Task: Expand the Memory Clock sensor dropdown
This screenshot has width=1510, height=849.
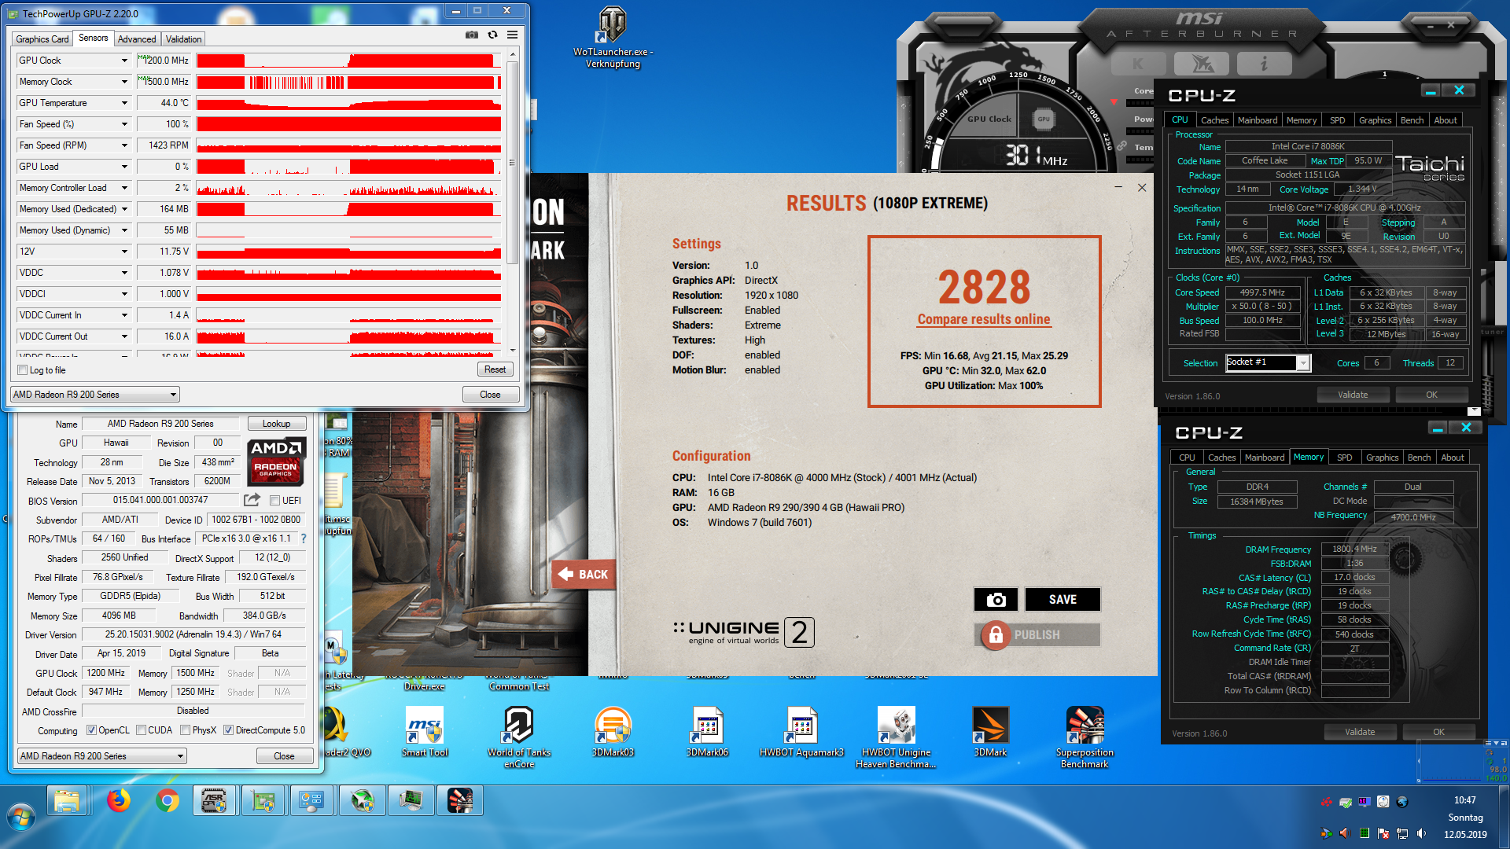Action: point(124,82)
